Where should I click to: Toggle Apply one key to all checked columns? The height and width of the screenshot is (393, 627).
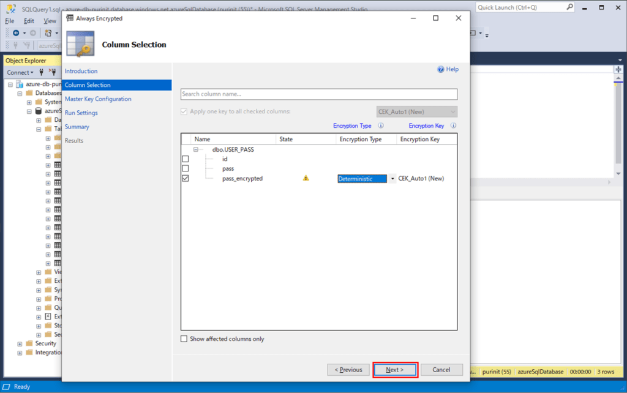coord(184,111)
